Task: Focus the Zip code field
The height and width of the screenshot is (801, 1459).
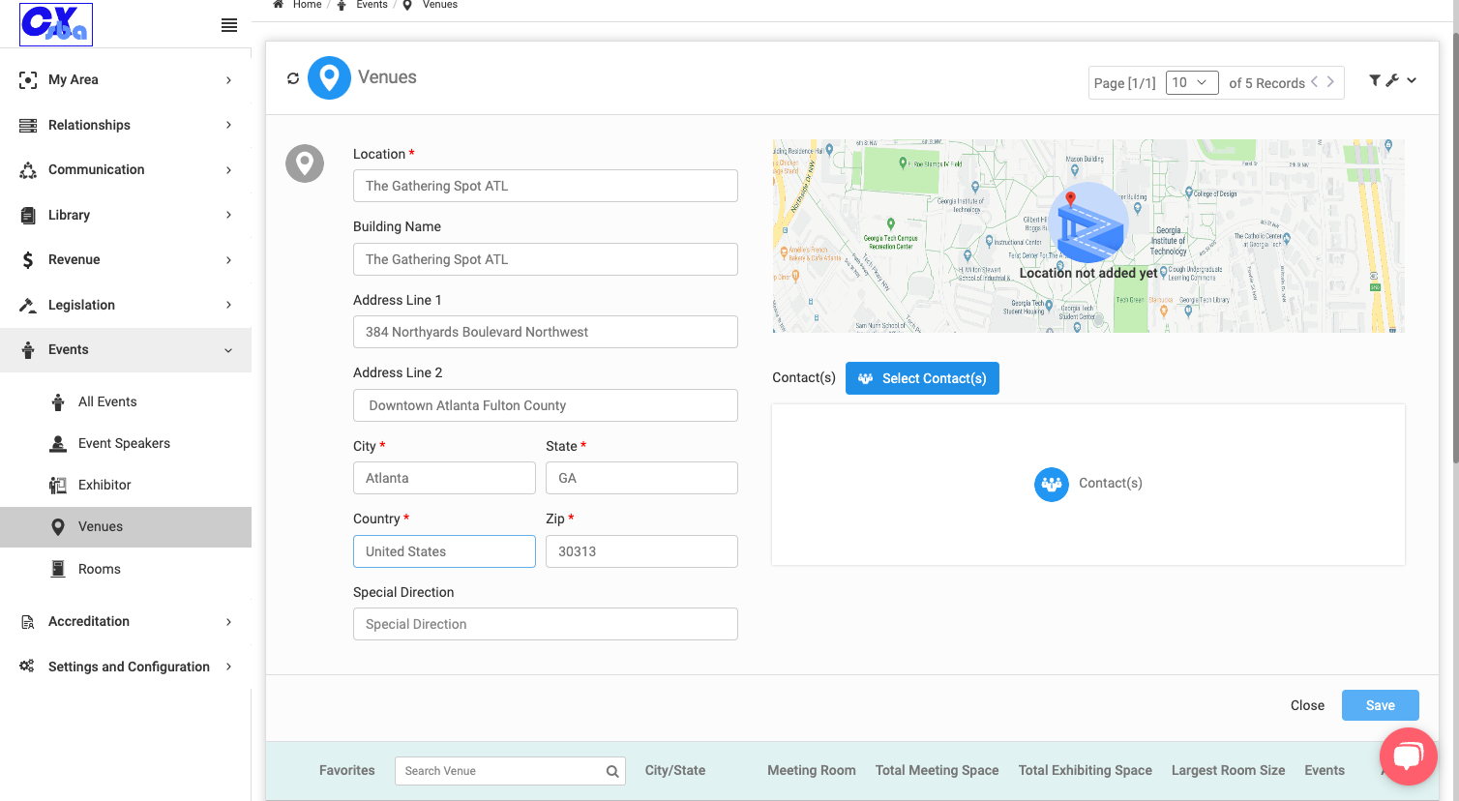Action: (641, 551)
